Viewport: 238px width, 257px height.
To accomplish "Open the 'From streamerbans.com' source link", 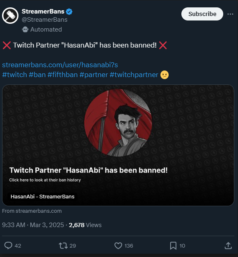I will (32, 211).
